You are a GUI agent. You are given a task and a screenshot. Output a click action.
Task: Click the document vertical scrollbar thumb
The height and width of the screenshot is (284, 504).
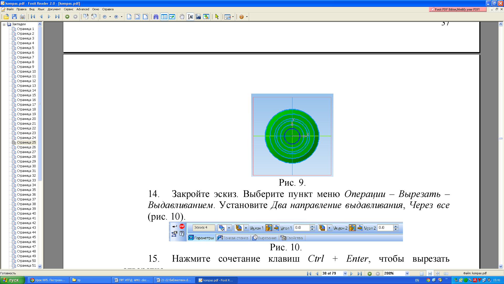tap(501, 138)
